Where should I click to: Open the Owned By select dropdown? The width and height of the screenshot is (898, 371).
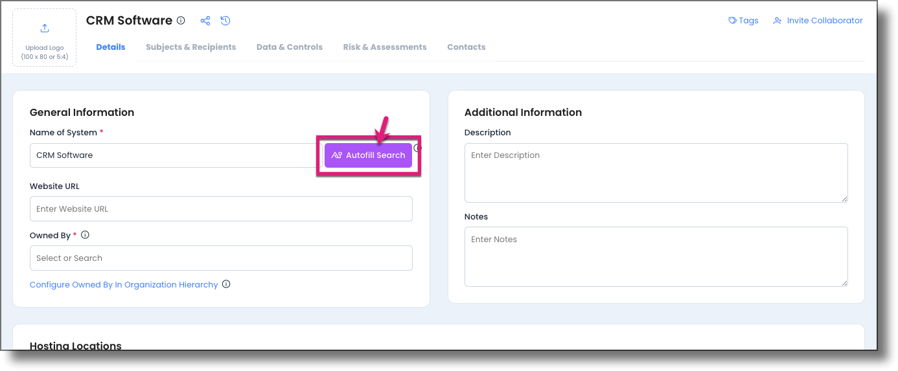click(x=221, y=258)
